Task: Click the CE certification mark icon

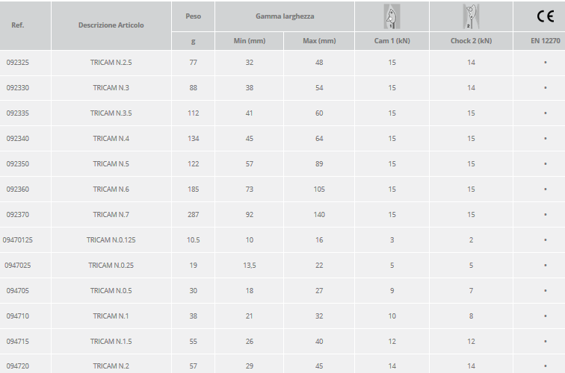Action: tap(546, 16)
